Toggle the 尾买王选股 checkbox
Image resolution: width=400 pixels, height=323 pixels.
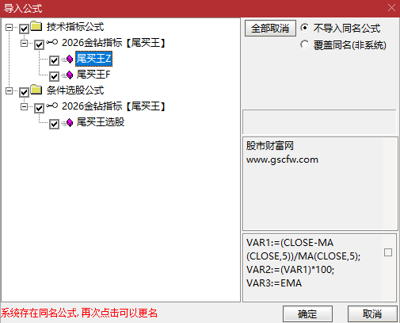click(x=54, y=124)
